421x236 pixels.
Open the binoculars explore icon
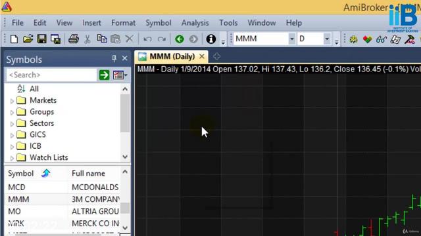[382, 39]
